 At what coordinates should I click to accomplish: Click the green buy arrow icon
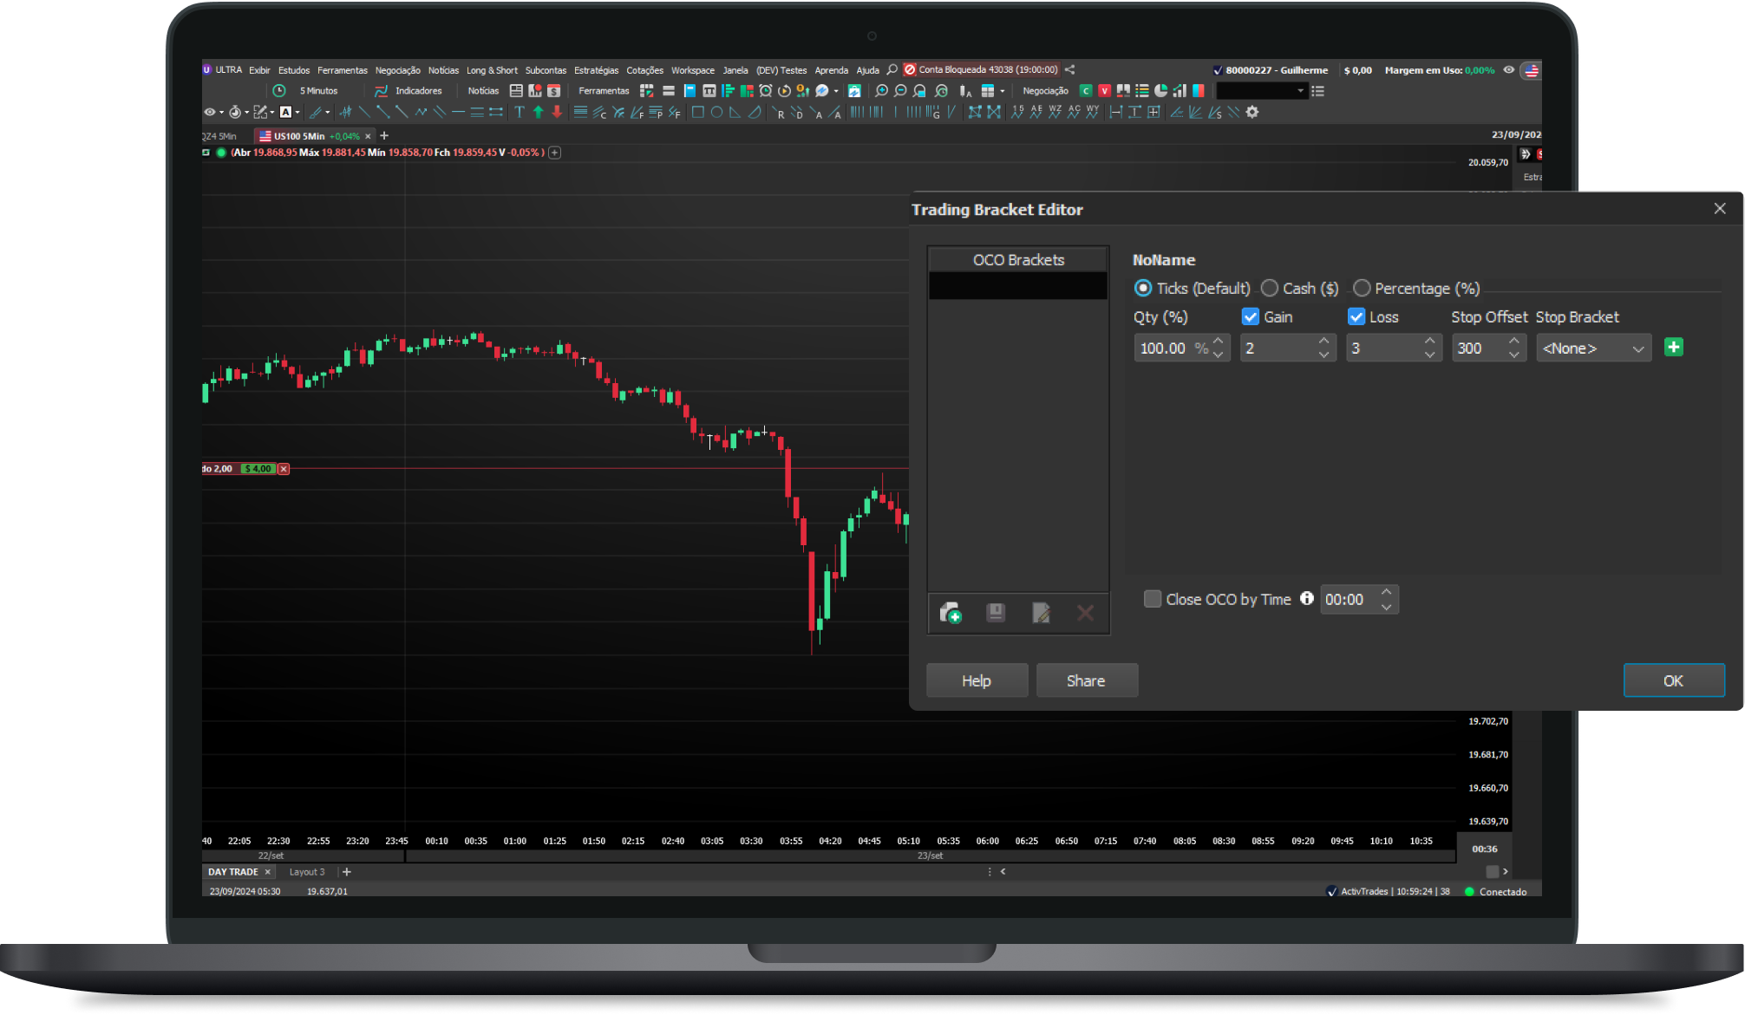537,112
